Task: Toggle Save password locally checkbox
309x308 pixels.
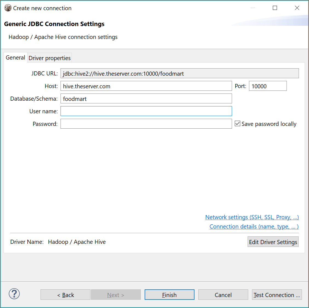Action: click(x=238, y=124)
